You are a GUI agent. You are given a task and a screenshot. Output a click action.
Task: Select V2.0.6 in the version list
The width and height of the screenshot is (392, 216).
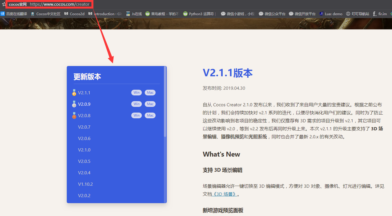(x=84, y=138)
